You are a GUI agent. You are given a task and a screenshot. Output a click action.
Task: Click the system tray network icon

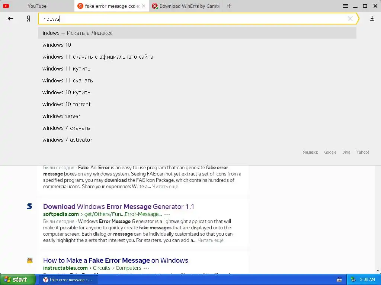353,280
